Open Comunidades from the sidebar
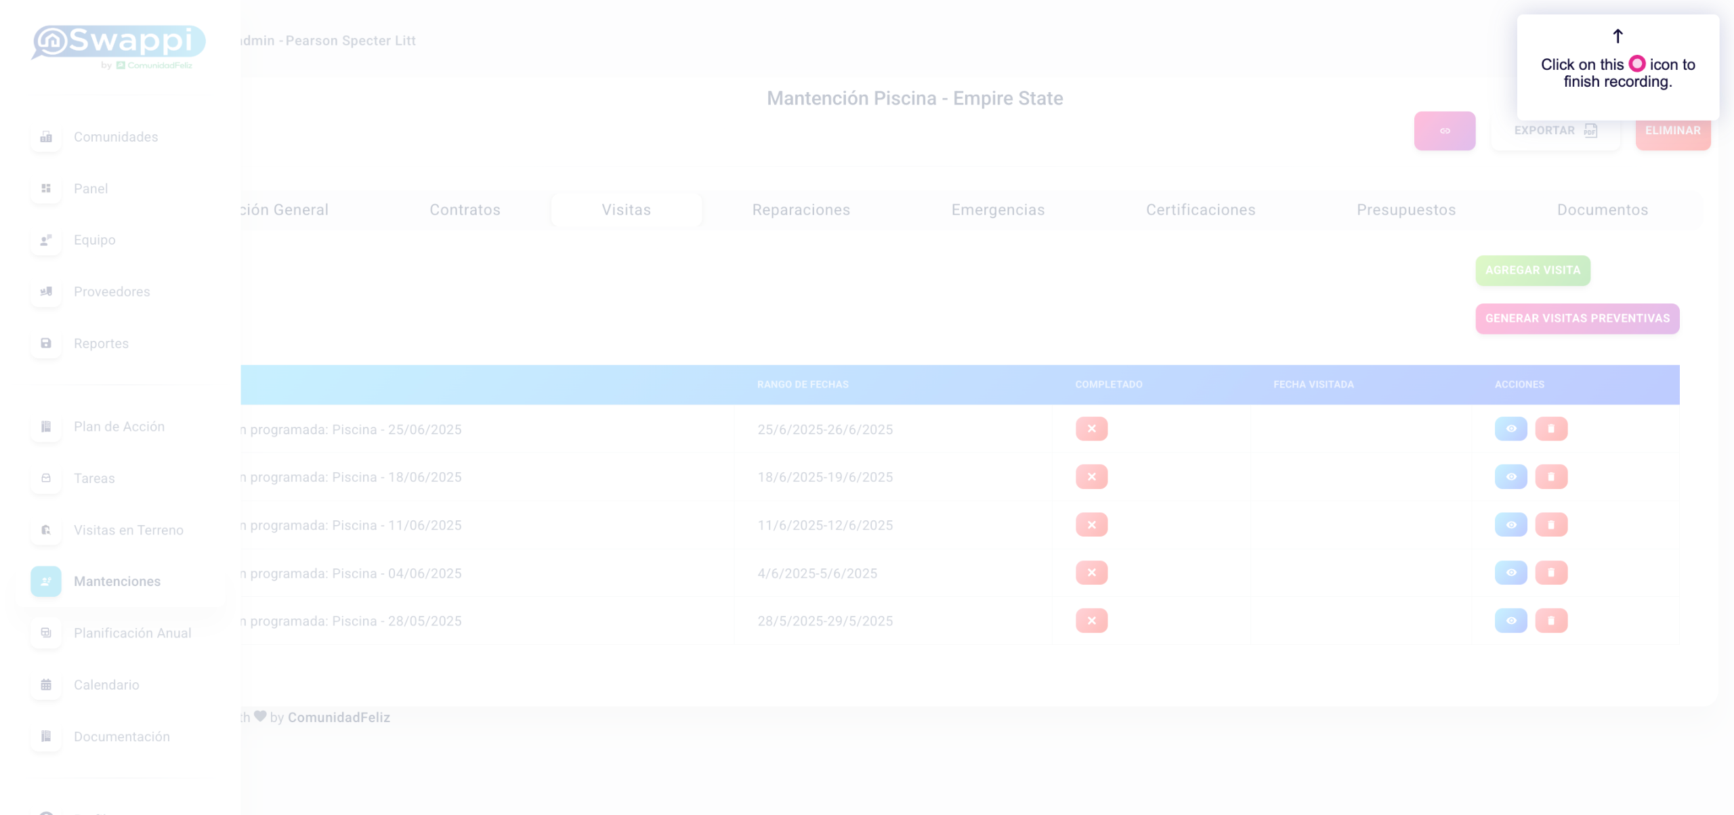 pyautogui.click(x=115, y=137)
